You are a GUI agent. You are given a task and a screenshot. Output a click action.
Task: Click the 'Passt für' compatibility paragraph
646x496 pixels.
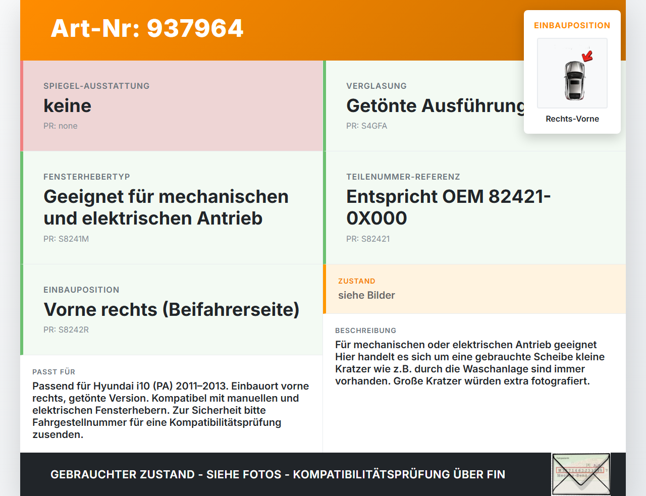tap(171, 410)
